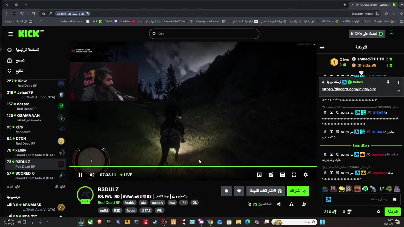Insert the Pepe frog emote
Viewport: 404px width, 227px height.
tap(325, 189)
